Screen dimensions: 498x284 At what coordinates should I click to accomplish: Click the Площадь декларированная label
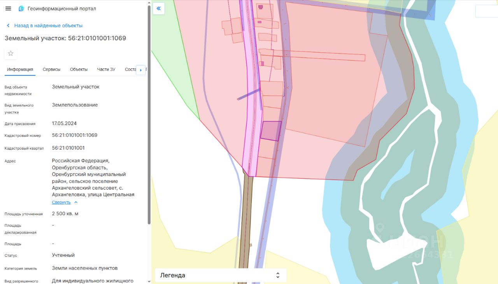[x=20, y=229]
